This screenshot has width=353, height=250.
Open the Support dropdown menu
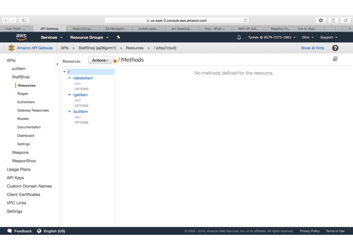(x=329, y=37)
